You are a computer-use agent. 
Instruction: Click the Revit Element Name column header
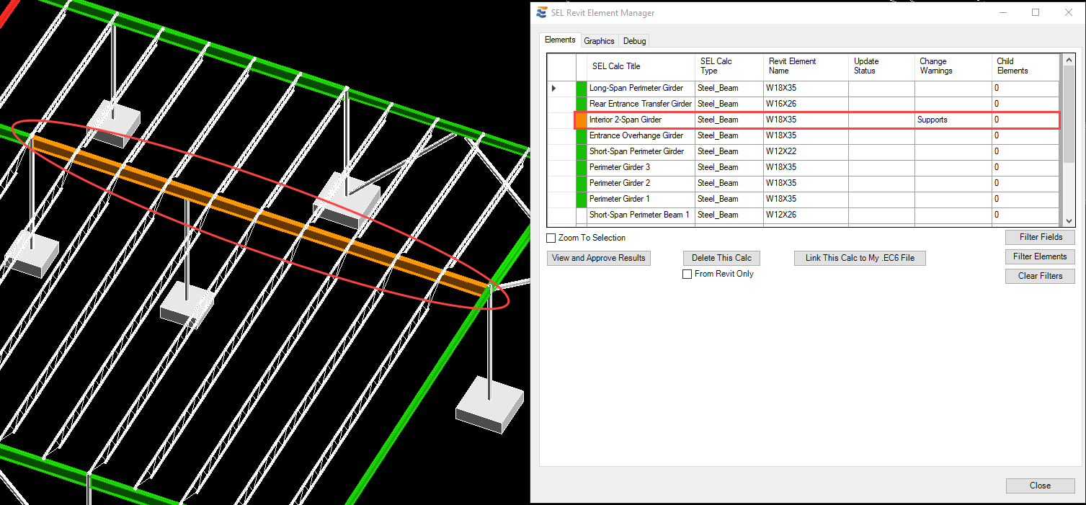[806, 66]
